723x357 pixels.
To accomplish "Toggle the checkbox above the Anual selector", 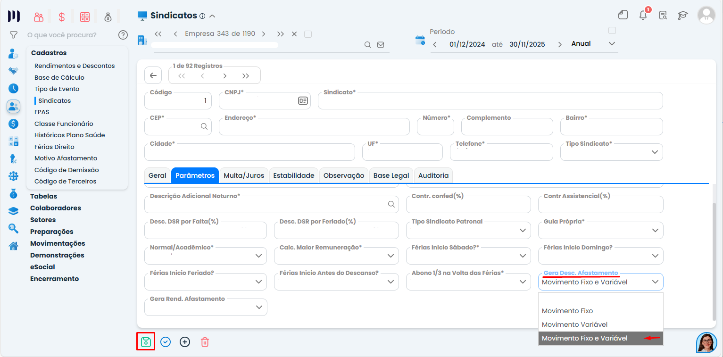I will point(612,31).
